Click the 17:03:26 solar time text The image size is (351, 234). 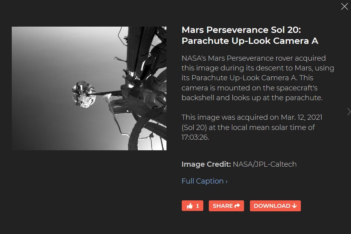click(195, 137)
